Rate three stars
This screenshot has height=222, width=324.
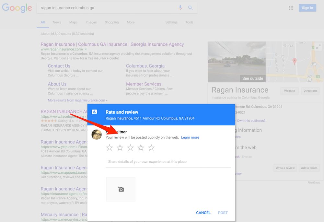[130, 147]
